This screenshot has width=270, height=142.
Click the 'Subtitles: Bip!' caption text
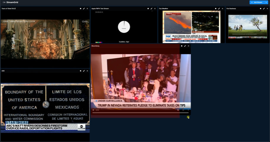coord(124,42)
